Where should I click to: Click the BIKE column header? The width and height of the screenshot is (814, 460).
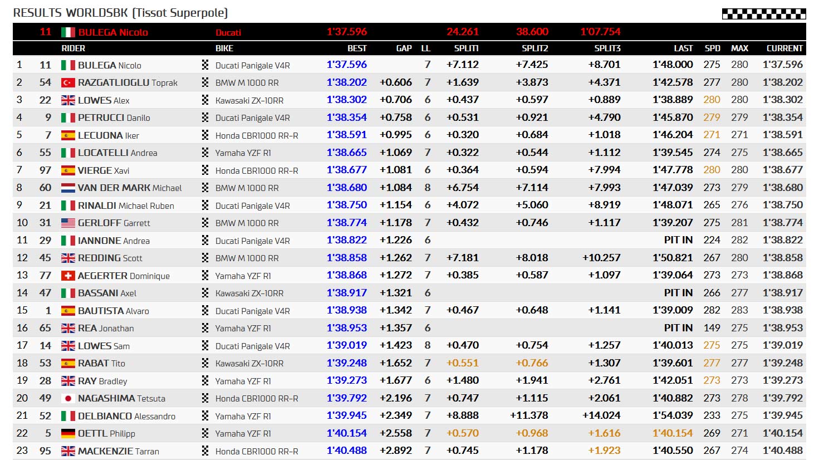click(224, 48)
